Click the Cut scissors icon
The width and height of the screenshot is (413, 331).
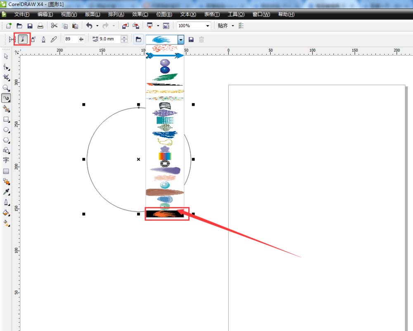(x=54, y=26)
